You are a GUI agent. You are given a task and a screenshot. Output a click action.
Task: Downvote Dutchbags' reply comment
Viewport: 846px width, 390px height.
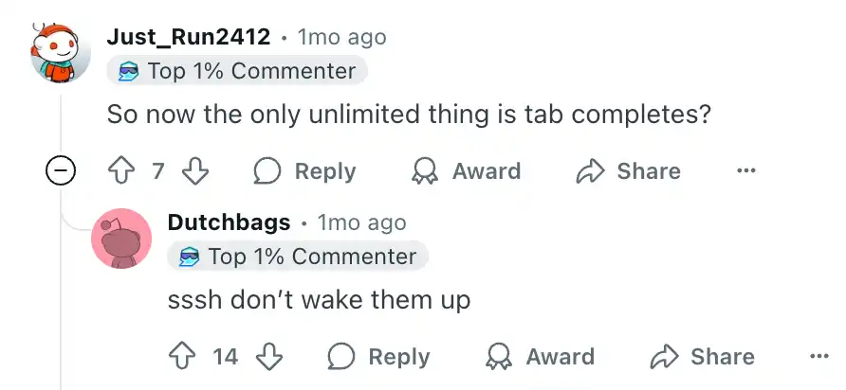[x=269, y=357]
